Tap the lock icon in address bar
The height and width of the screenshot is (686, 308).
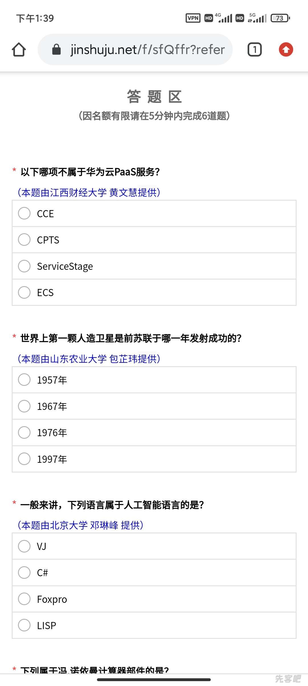pos(56,50)
